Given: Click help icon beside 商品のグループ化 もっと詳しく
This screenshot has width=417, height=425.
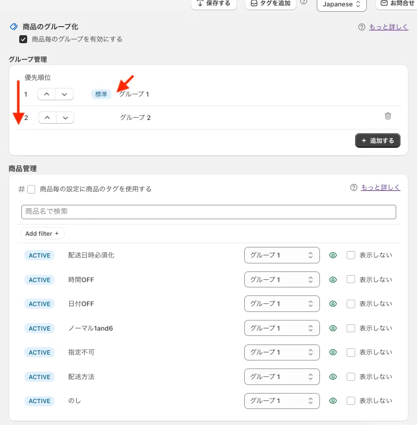Looking at the screenshot, I should coord(362,27).
